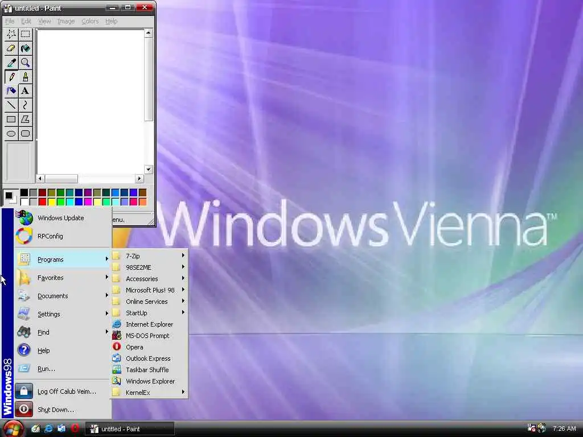
Task: Select the Curve tool
Action: click(x=25, y=105)
